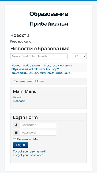Click the Новости образования heading

click(x=40, y=49)
